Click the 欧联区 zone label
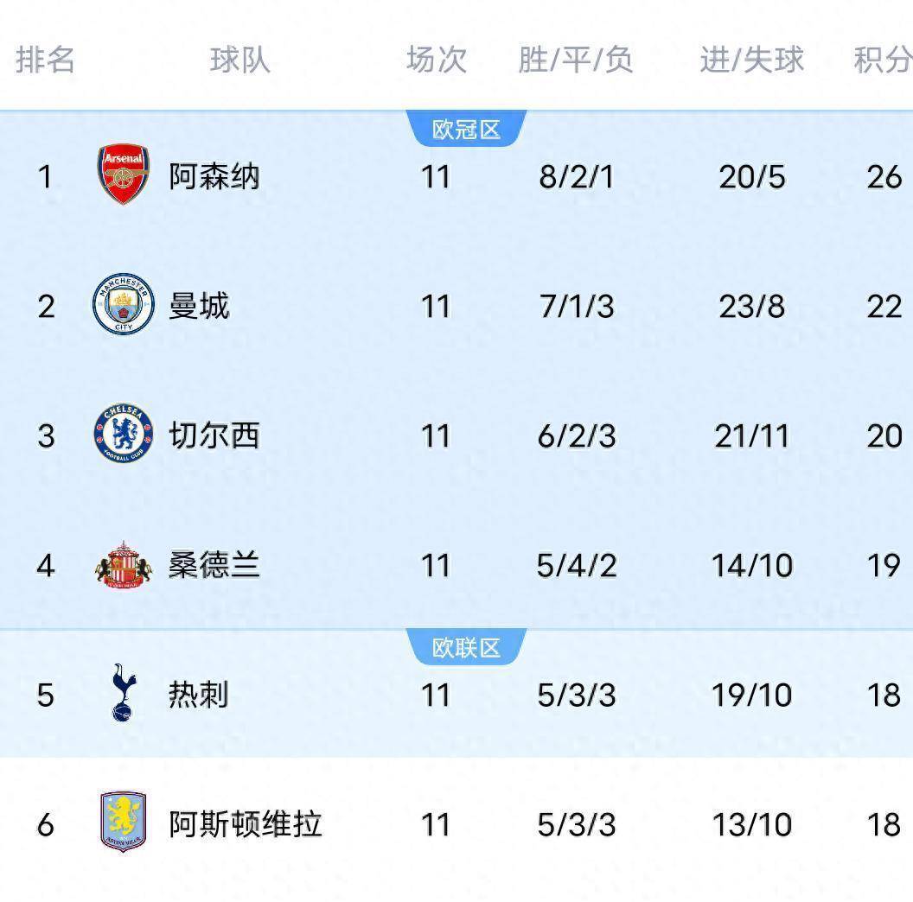The image size is (913, 902). pyautogui.click(x=466, y=648)
